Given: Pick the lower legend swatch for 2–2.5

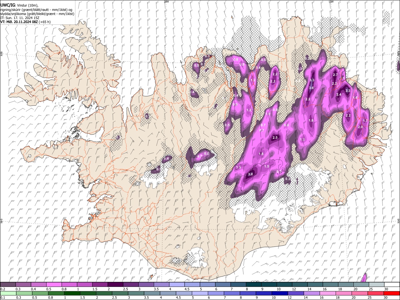Looking at the screenshot, I should point(104,293).
